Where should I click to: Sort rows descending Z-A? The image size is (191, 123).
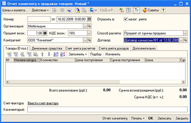click(x=63, y=54)
